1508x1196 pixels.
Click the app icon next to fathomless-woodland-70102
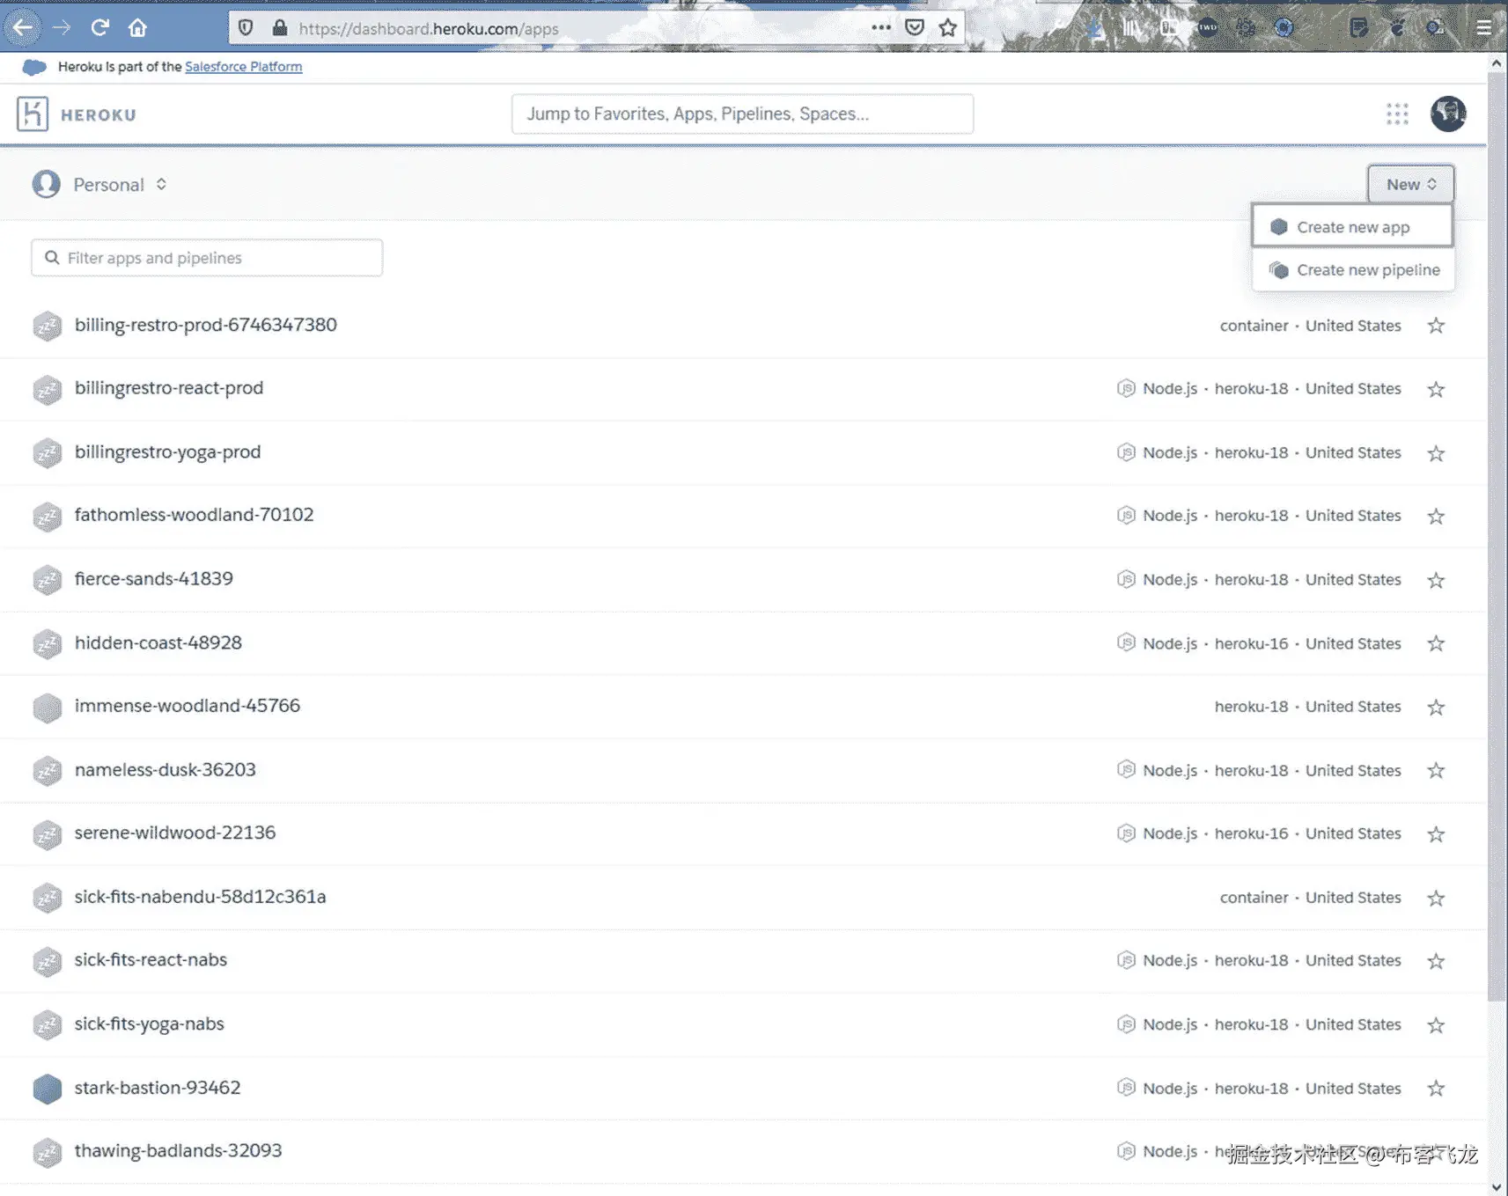[48, 517]
